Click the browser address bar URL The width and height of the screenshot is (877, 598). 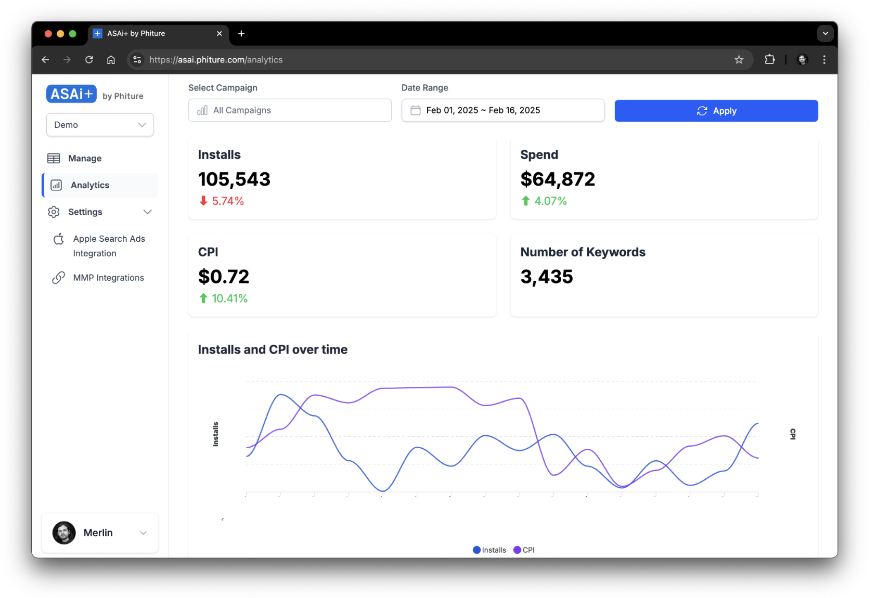(x=216, y=60)
